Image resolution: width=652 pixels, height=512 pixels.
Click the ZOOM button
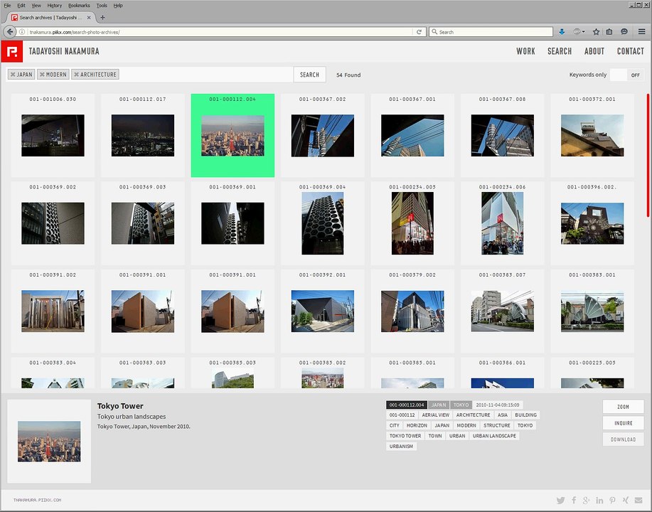click(623, 407)
